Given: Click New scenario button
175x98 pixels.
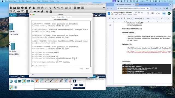Looking at the screenshot, I should (x=76, y=85).
